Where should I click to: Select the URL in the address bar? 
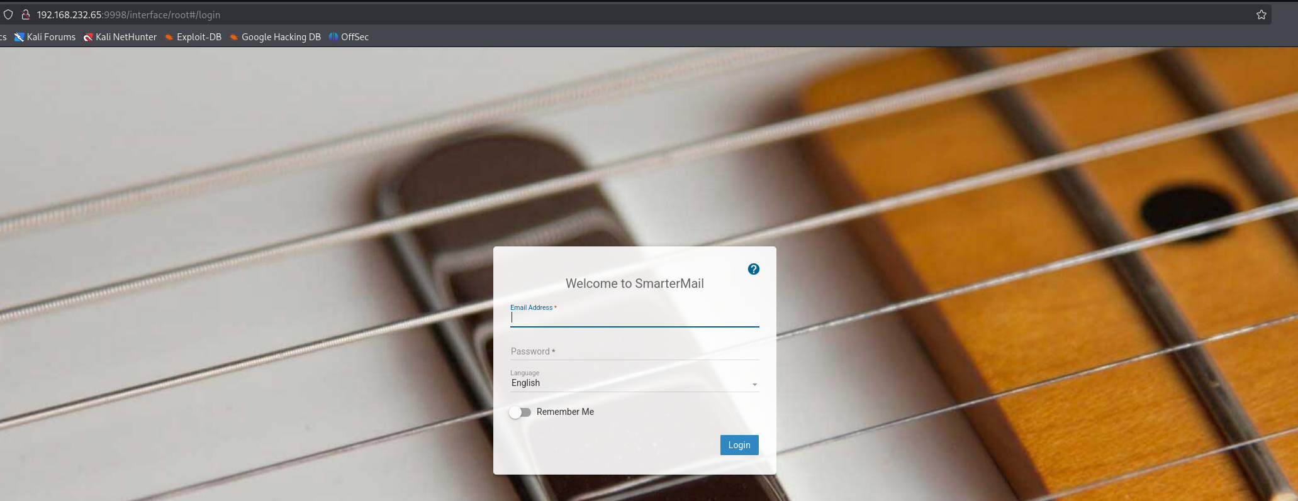tap(128, 14)
